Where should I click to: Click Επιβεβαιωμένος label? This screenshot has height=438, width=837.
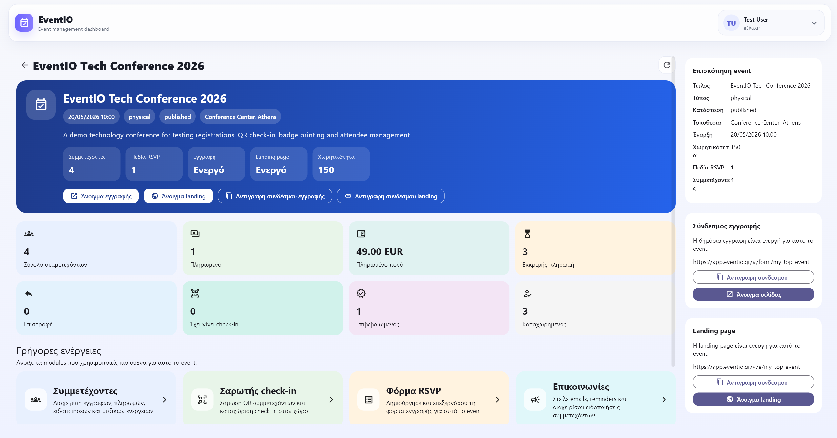coord(378,324)
